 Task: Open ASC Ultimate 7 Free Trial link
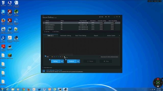[x=54, y=70]
